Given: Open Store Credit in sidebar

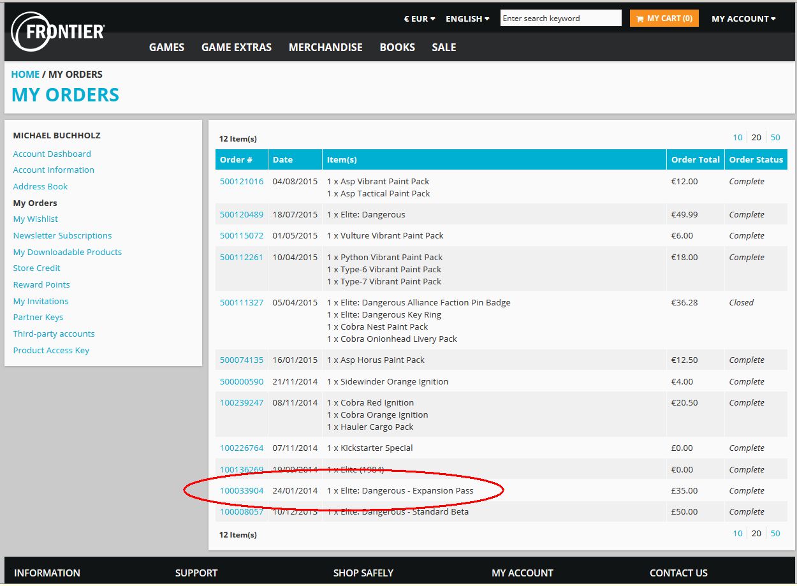Looking at the screenshot, I should [37, 268].
